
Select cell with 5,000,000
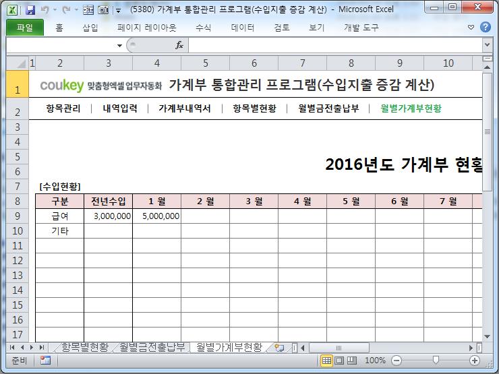coord(157,216)
